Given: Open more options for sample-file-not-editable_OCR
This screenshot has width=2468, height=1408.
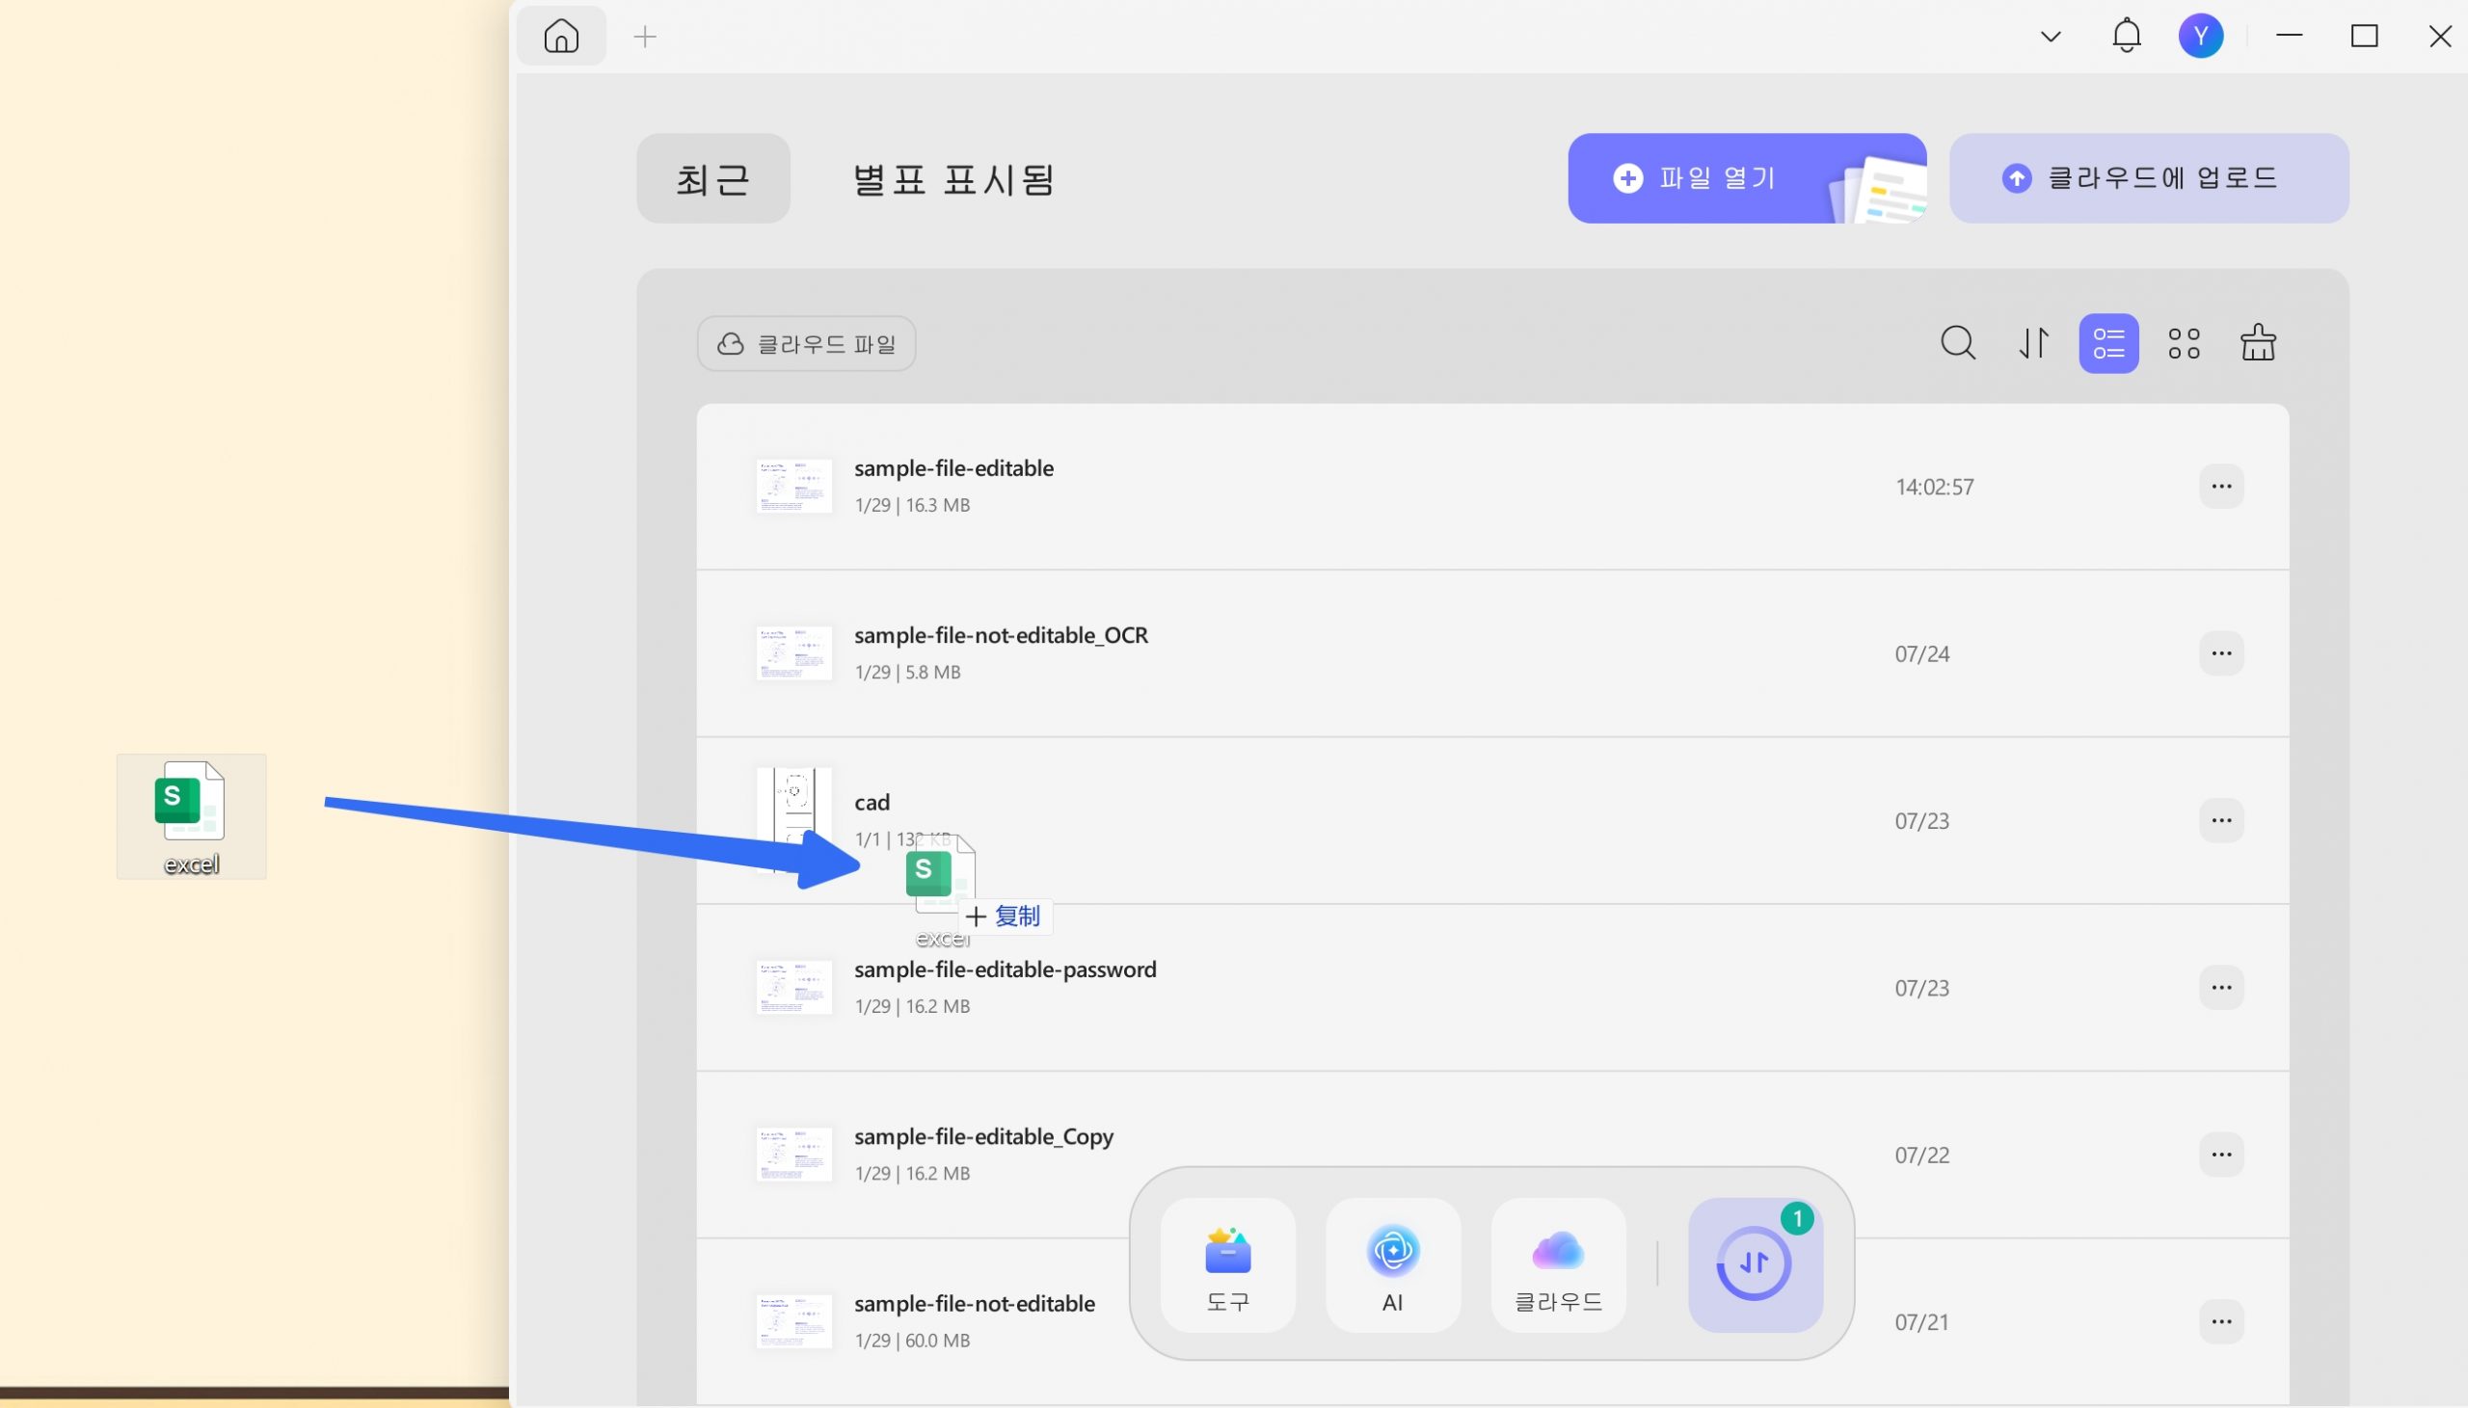Looking at the screenshot, I should click(x=2220, y=653).
